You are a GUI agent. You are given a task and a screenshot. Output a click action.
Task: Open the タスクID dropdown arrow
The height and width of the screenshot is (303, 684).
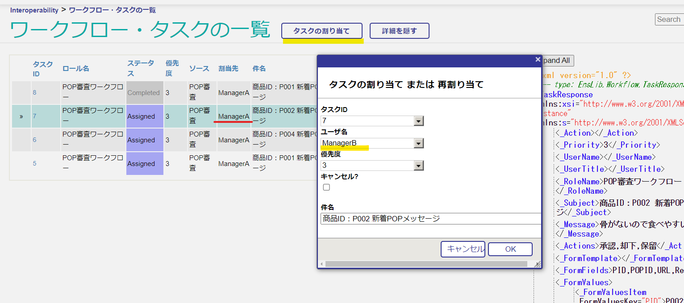[418, 121]
